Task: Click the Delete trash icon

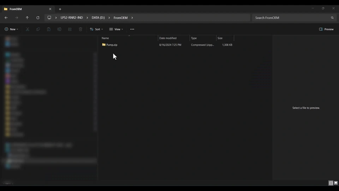Action: click(x=81, y=29)
